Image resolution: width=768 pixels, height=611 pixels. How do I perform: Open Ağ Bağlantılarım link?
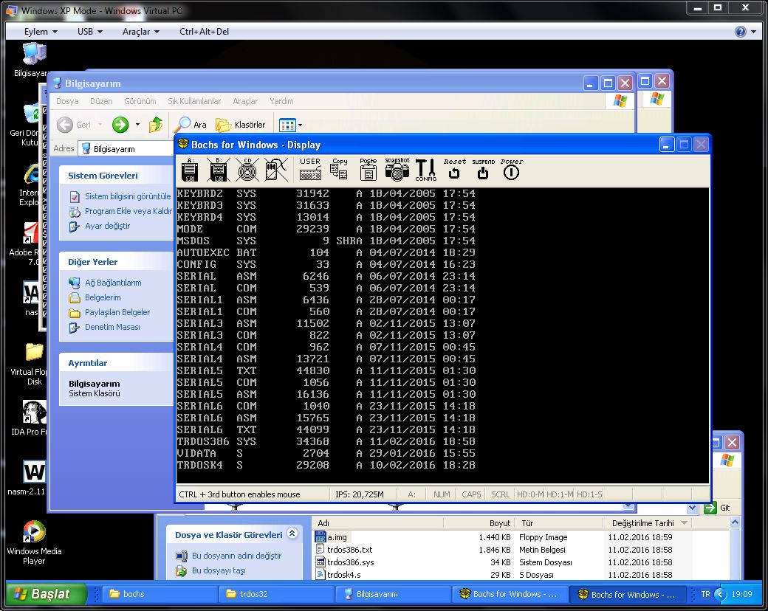click(x=113, y=283)
